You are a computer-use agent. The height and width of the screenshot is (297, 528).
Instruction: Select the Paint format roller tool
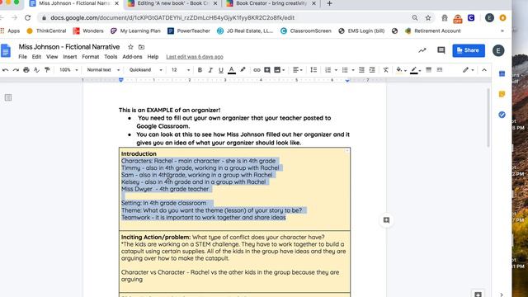pos(47,70)
